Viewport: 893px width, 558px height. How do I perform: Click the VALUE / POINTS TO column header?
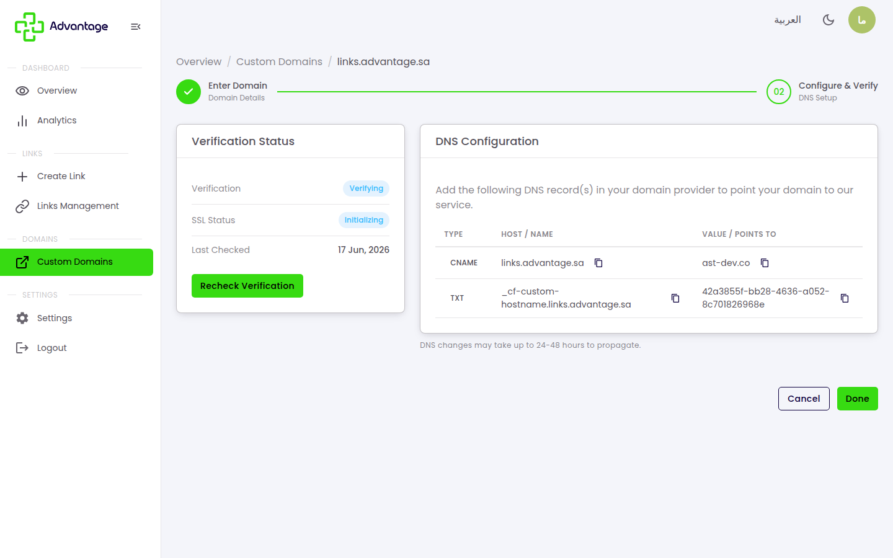point(739,234)
